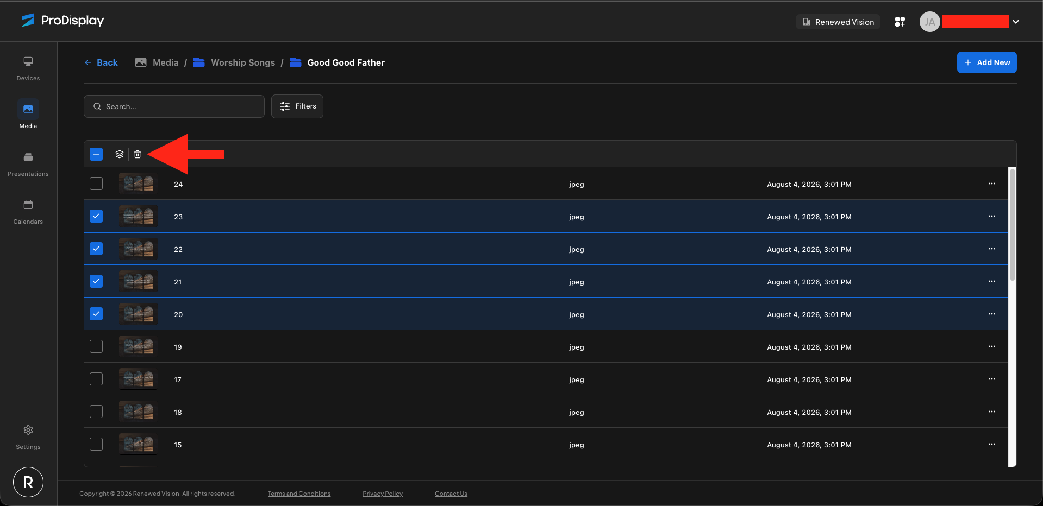Open the Devices sidebar section
This screenshot has width=1043, height=506.
(28, 68)
